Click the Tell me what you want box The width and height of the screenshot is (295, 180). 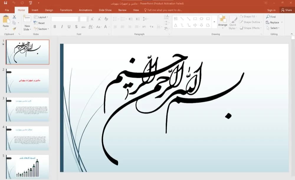(x=163, y=10)
